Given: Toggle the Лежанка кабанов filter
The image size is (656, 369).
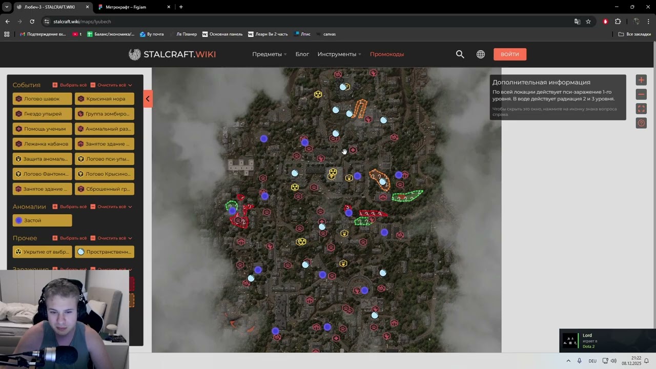Looking at the screenshot, I should (43, 144).
